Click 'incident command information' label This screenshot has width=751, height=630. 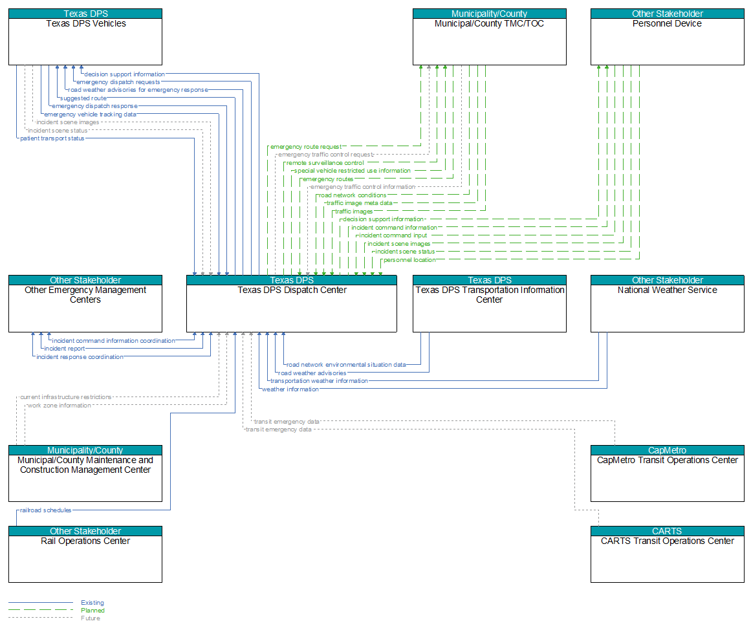click(394, 228)
